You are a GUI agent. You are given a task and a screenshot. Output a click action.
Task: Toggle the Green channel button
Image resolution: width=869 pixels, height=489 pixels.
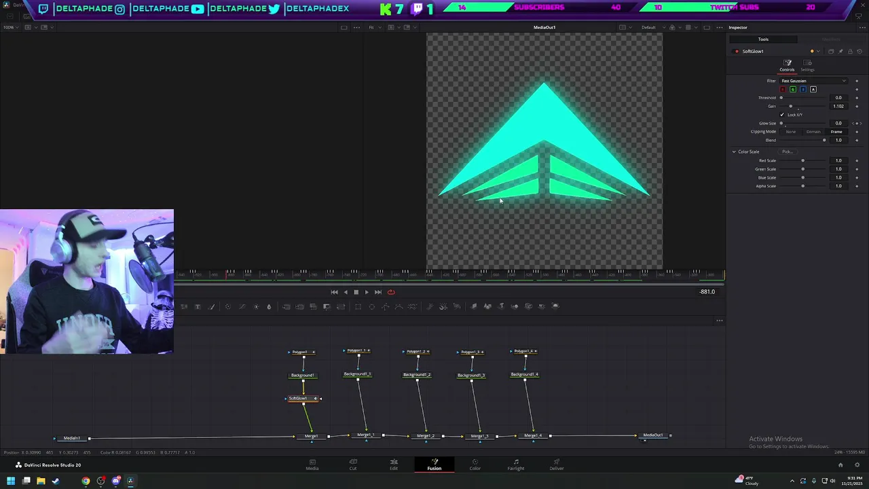tap(793, 89)
